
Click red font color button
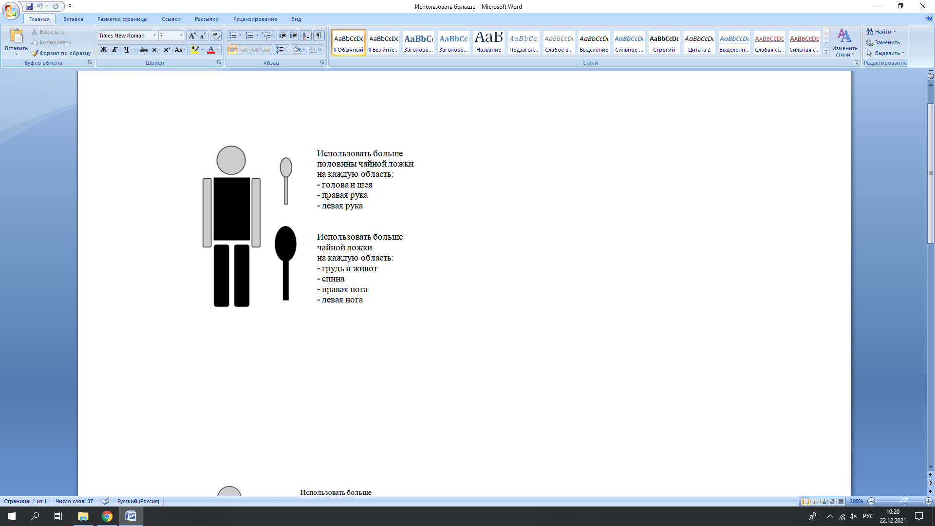pos(211,50)
